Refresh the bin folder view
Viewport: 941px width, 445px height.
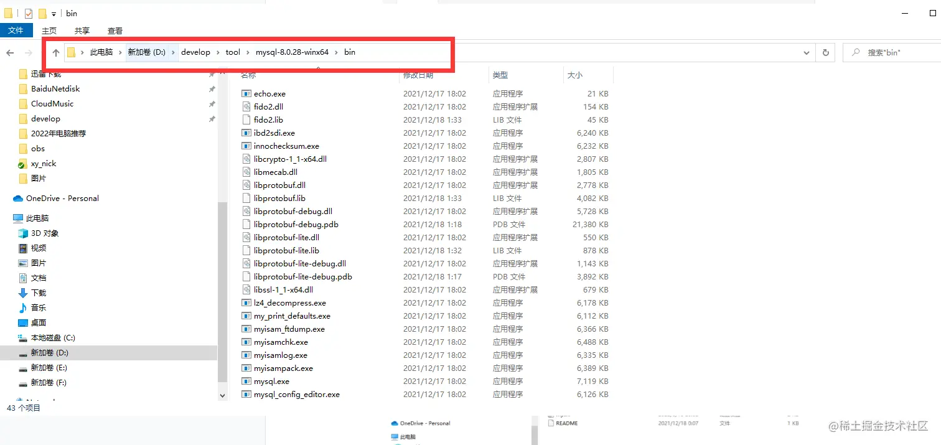click(x=826, y=53)
